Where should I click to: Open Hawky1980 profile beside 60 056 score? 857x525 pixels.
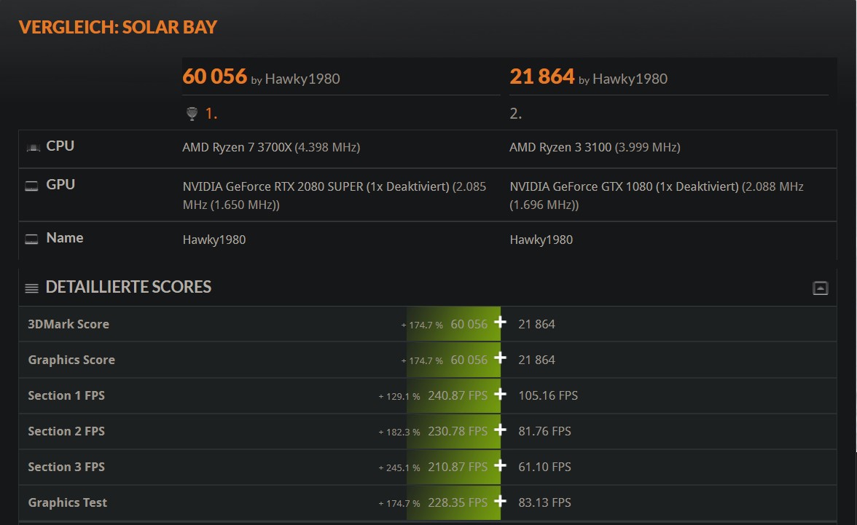coord(302,79)
